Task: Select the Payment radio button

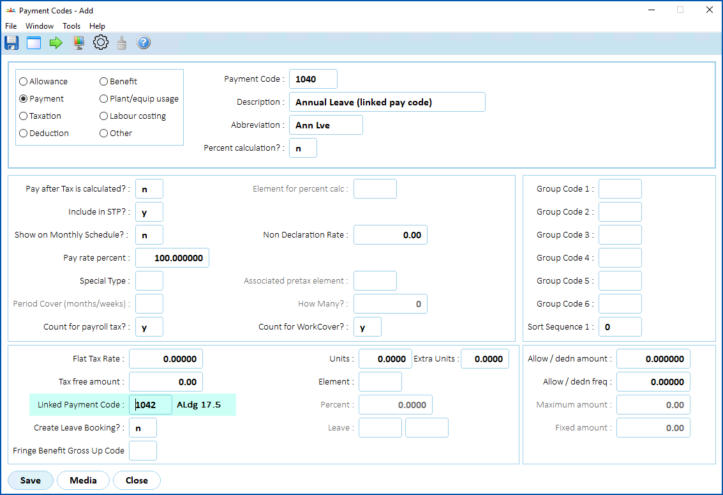Action: (x=24, y=99)
